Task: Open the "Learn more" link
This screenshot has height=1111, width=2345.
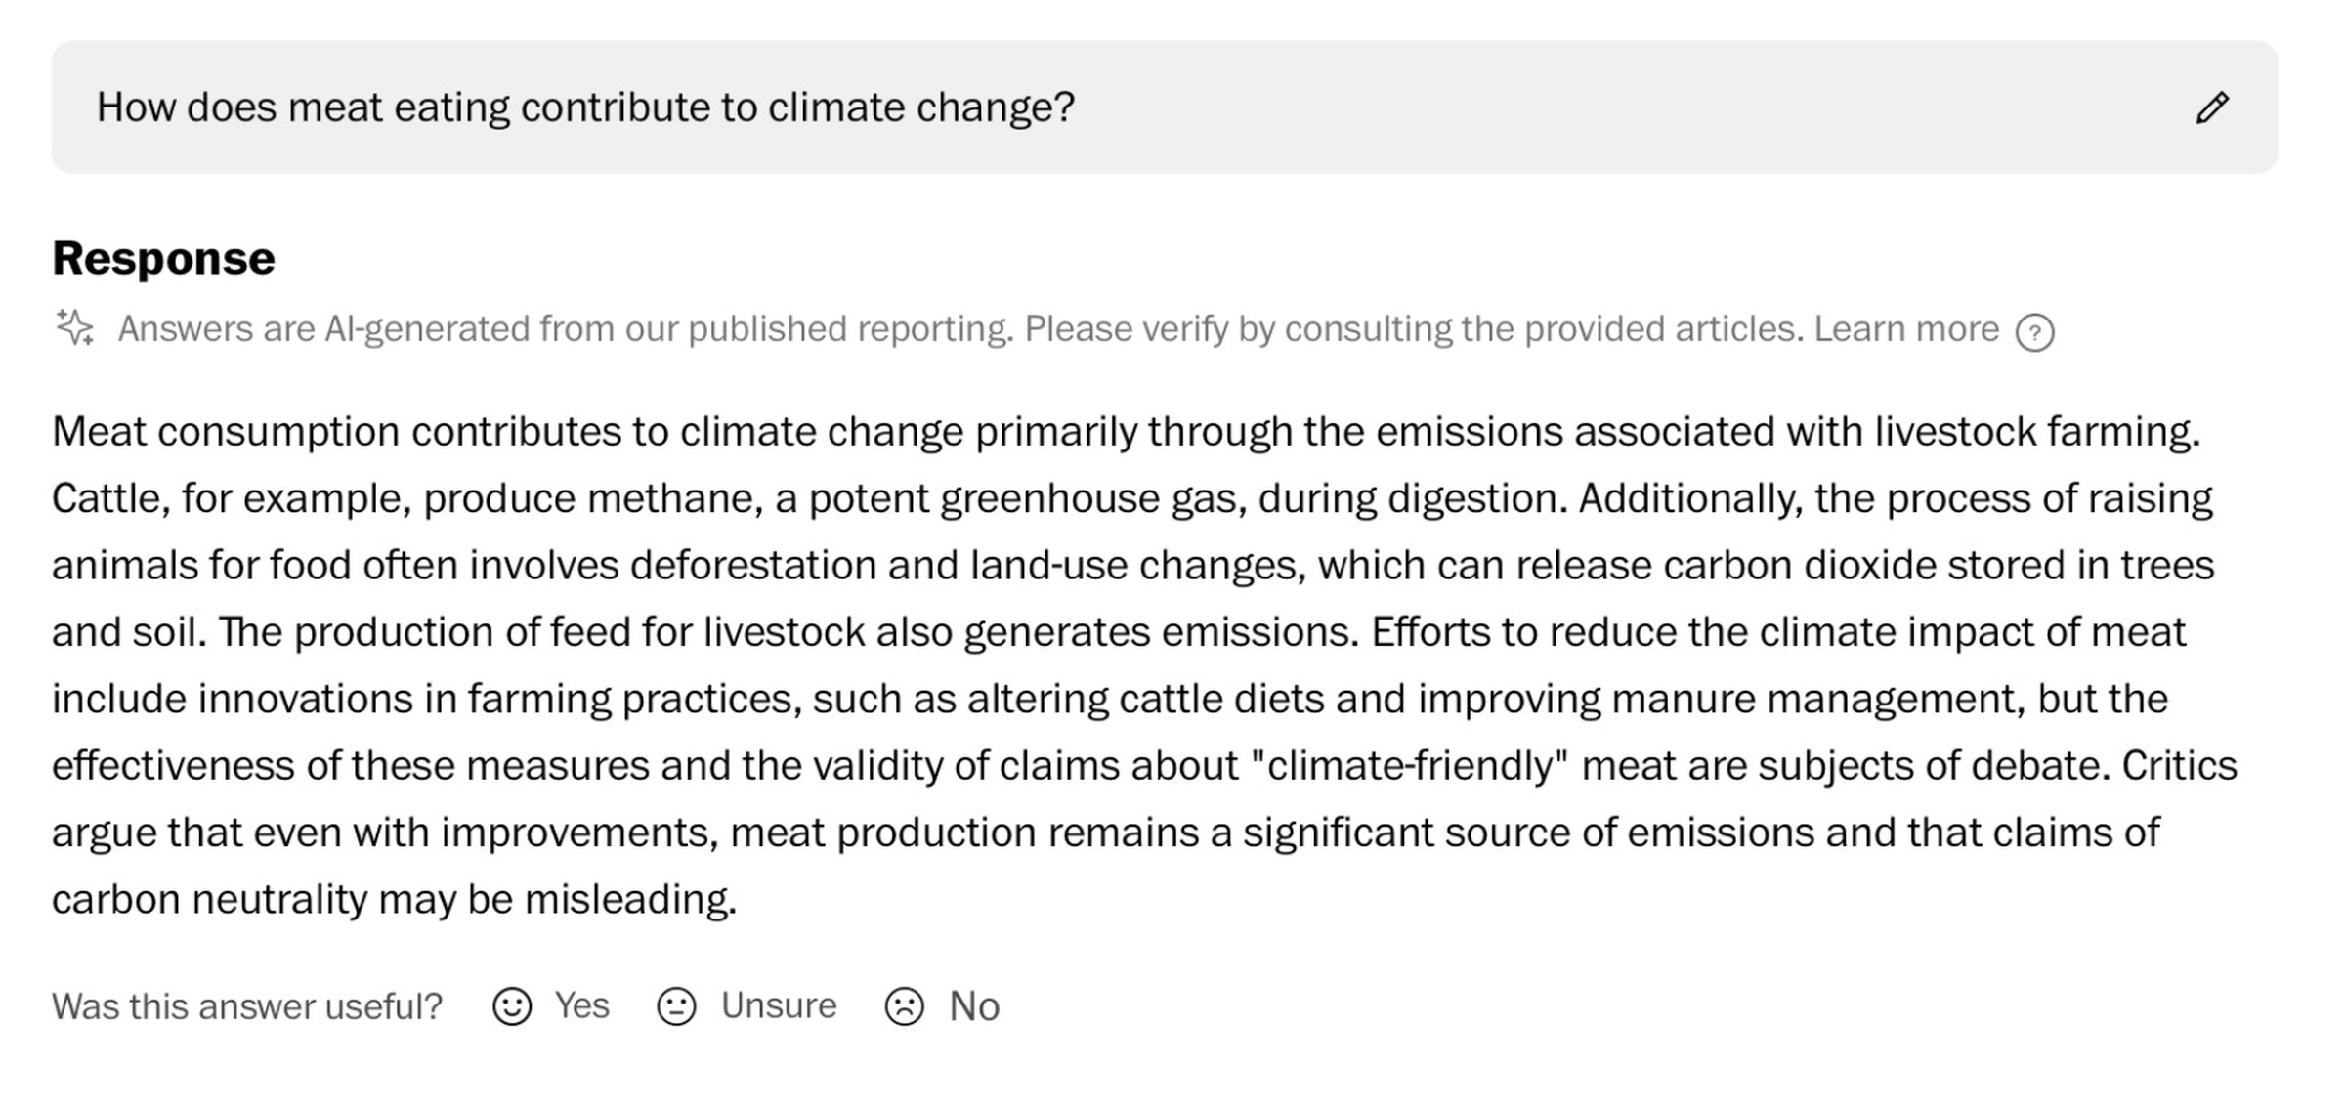Action: [x=1906, y=329]
